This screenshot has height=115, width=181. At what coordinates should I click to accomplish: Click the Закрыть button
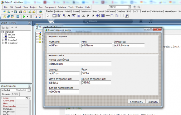pos(153,102)
